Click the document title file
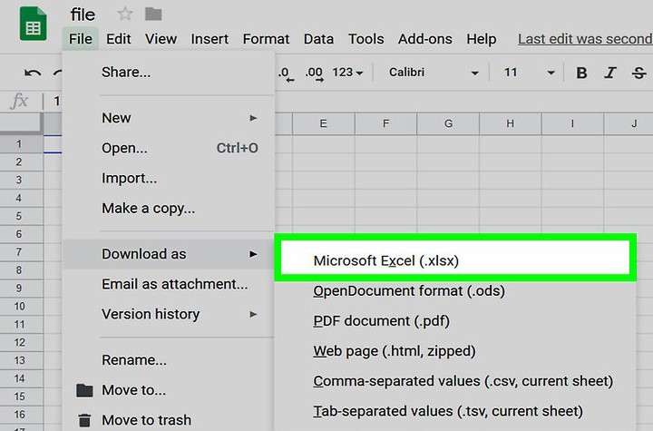This screenshot has height=431, width=653. (x=83, y=15)
